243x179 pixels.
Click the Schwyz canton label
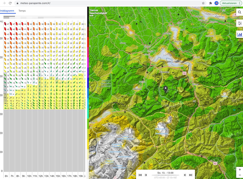point(210,53)
